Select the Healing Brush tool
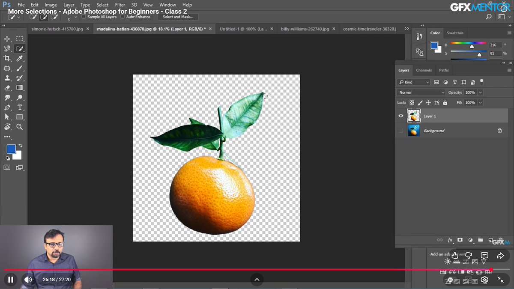The height and width of the screenshot is (289, 514). pyautogui.click(x=7, y=69)
